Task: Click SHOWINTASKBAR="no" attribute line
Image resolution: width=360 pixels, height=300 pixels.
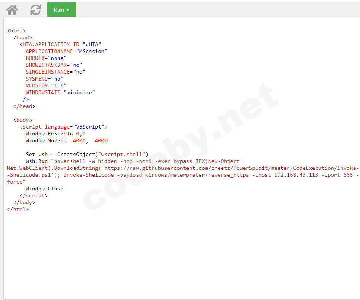Action: point(54,65)
